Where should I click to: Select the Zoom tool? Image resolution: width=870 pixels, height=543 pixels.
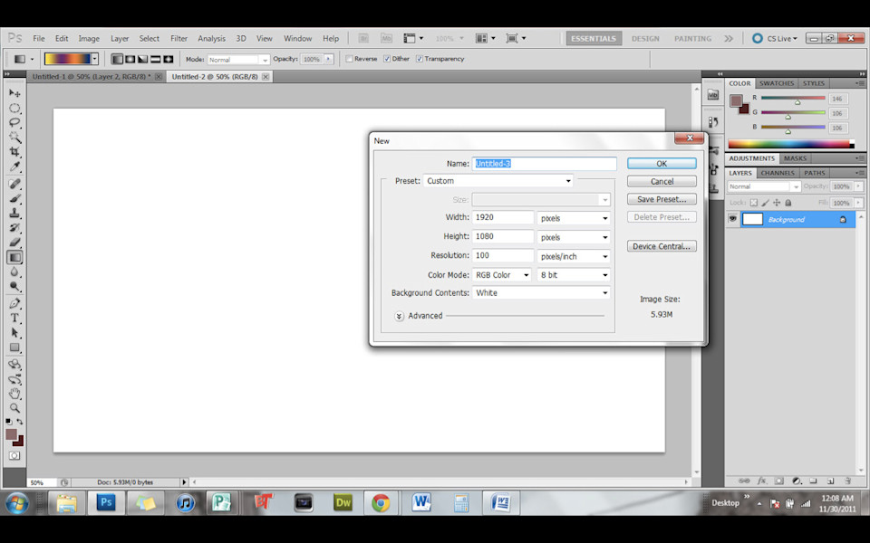pos(14,407)
